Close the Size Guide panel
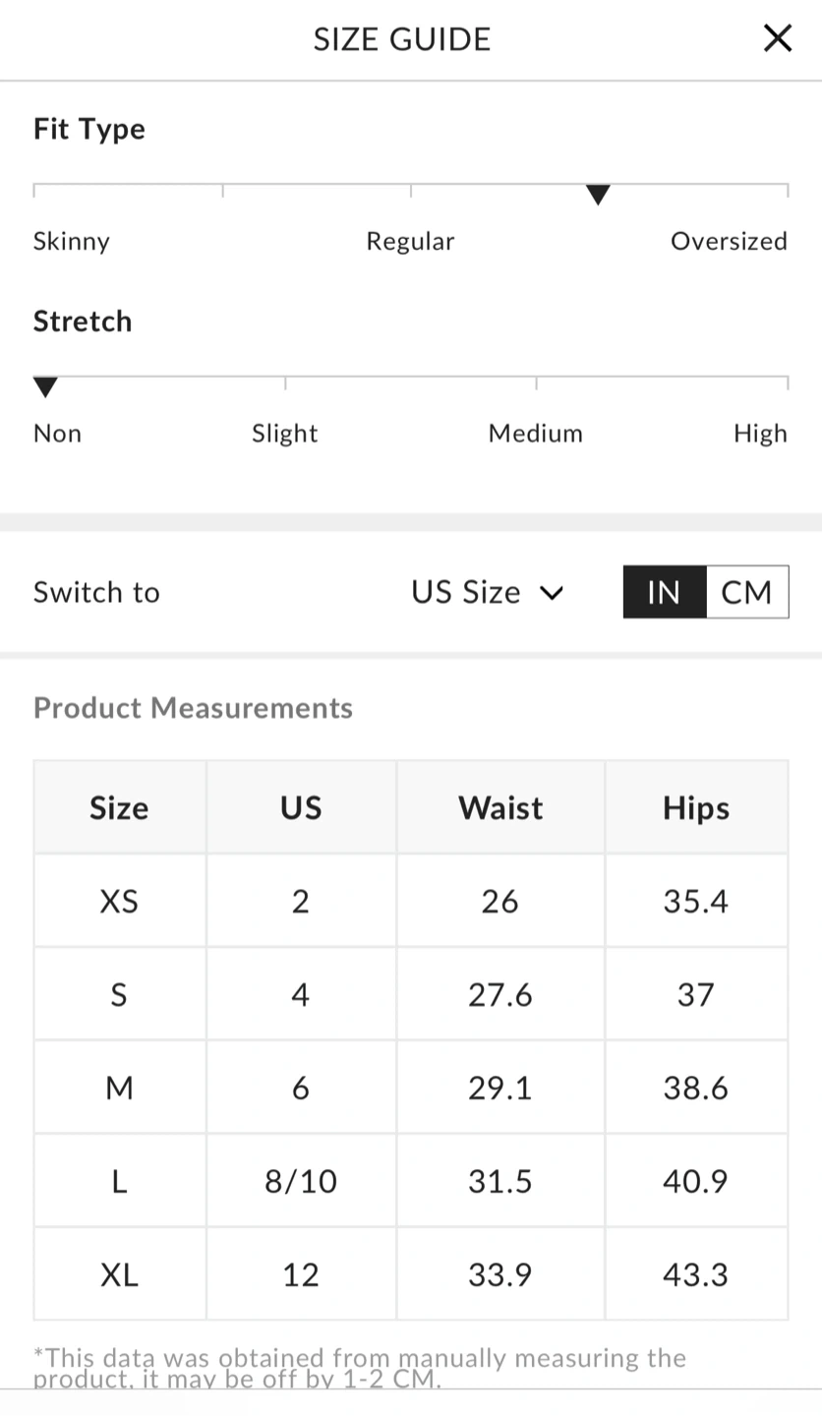 point(777,39)
